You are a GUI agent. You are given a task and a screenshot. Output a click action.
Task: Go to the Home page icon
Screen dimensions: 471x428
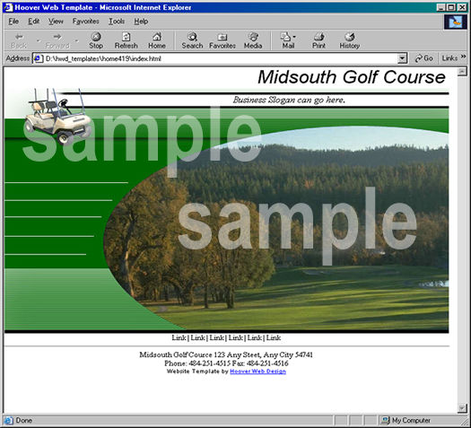click(157, 37)
